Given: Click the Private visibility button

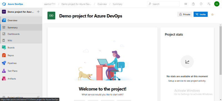Looking at the screenshot, I should [185, 14].
